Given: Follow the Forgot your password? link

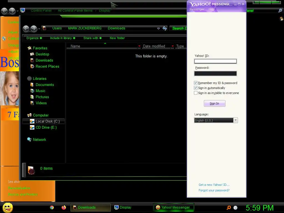Looking at the screenshot, I should tap(214, 190).
